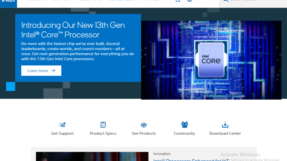Viewport: 287px width, 161px height.
Task: Click the Get Support hand icon
Action: (62, 125)
